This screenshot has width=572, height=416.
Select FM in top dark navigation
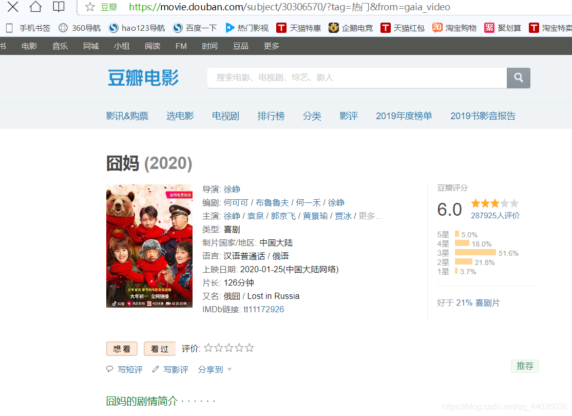(x=181, y=46)
